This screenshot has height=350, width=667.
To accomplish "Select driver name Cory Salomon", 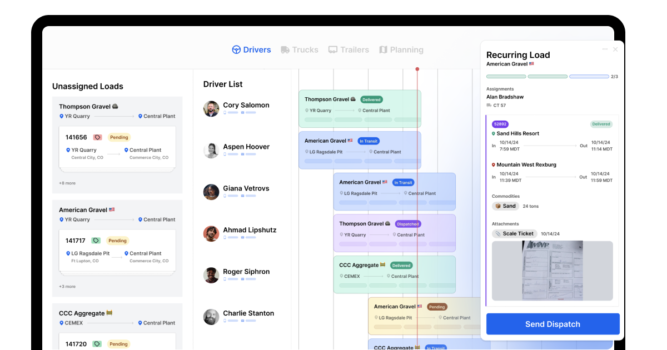I will tap(246, 105).
